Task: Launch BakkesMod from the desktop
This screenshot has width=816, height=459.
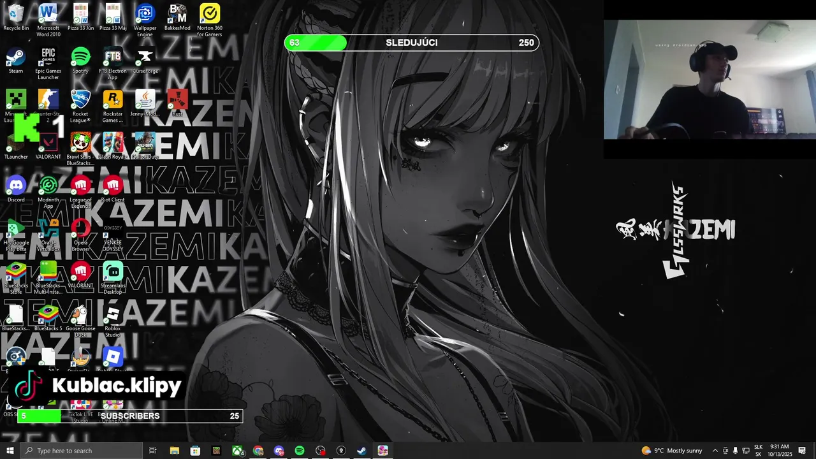Action: point(177,18)
